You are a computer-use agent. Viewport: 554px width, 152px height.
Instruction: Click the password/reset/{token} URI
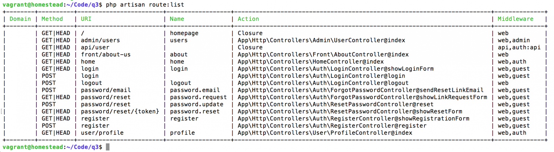120,111
